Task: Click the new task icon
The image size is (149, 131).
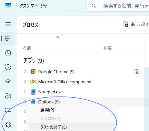Action: (125, 24)
